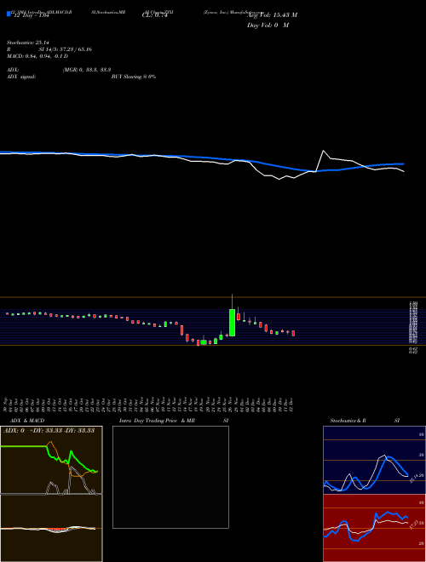Click inside the empty intraday trading price box
Screen dimensions: 426x562
[170, 477]
